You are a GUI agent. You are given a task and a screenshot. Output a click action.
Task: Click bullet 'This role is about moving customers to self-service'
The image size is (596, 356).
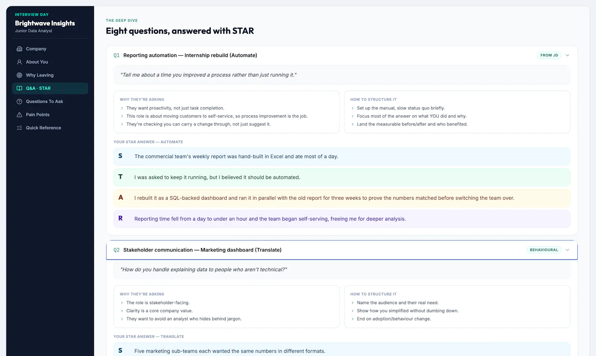coord(217,116)
